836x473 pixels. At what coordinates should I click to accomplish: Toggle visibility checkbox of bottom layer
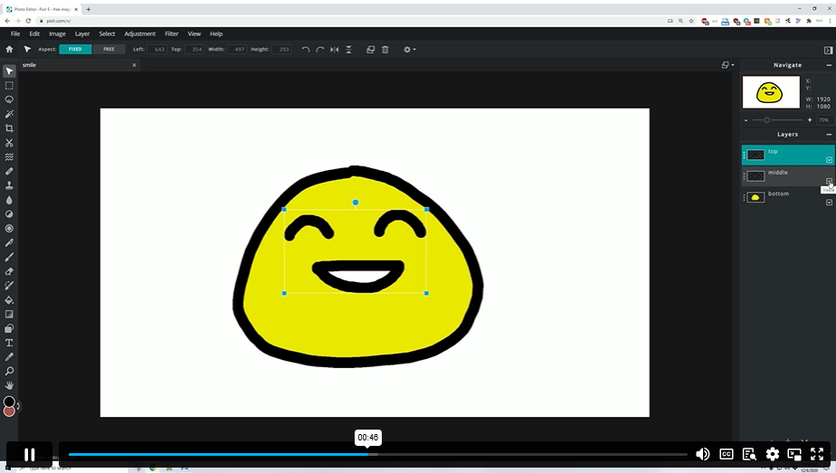point(829,203)
